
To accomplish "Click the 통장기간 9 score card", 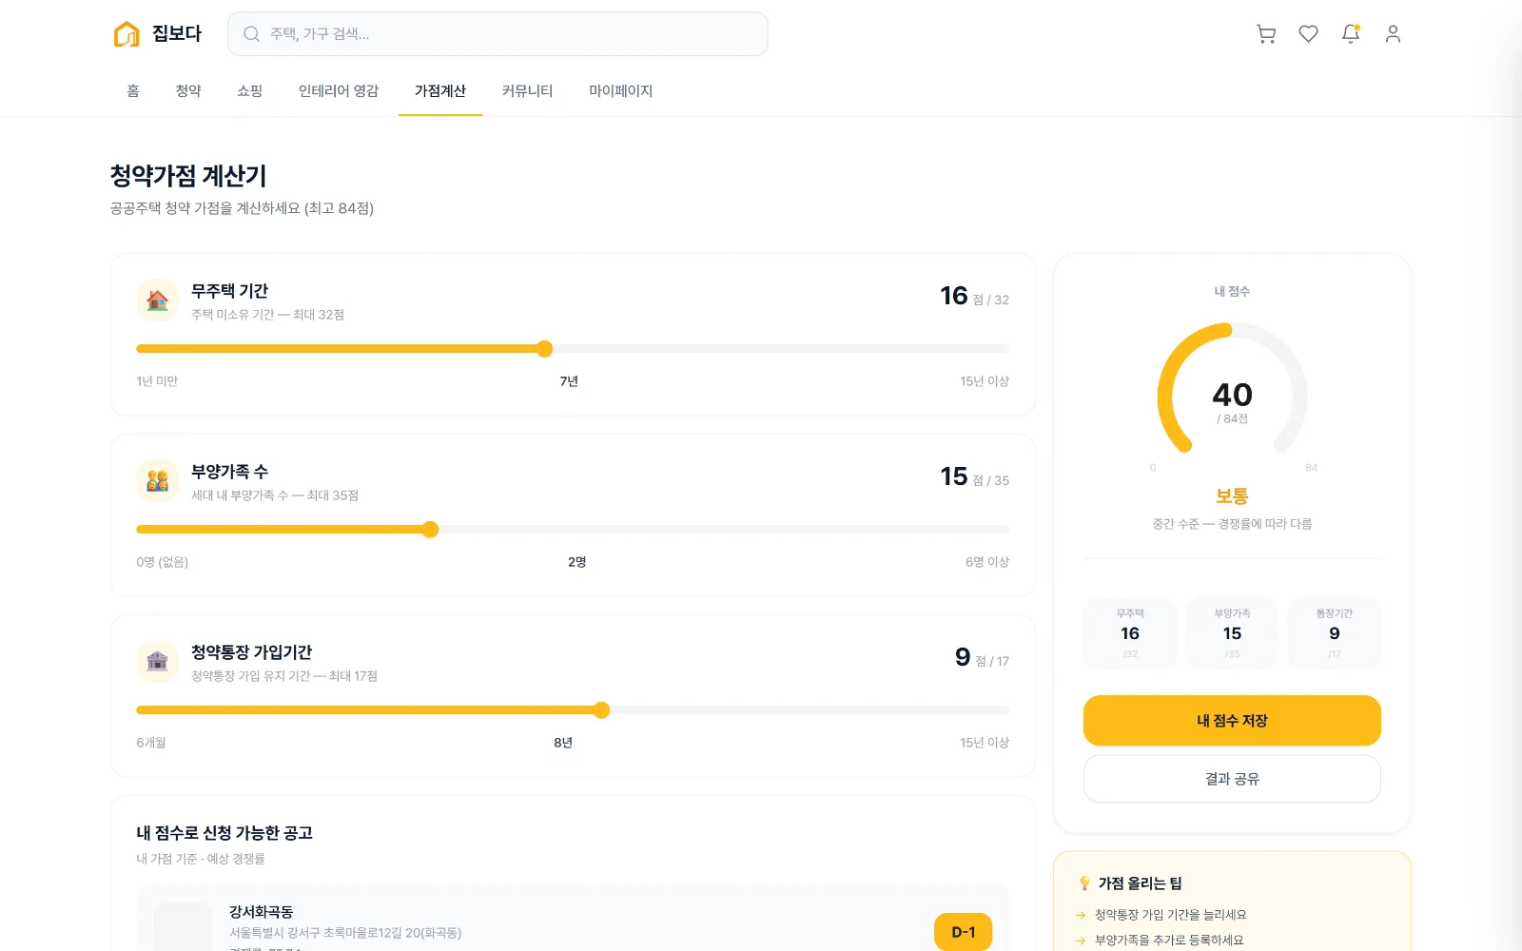I will click(1335, 633).
